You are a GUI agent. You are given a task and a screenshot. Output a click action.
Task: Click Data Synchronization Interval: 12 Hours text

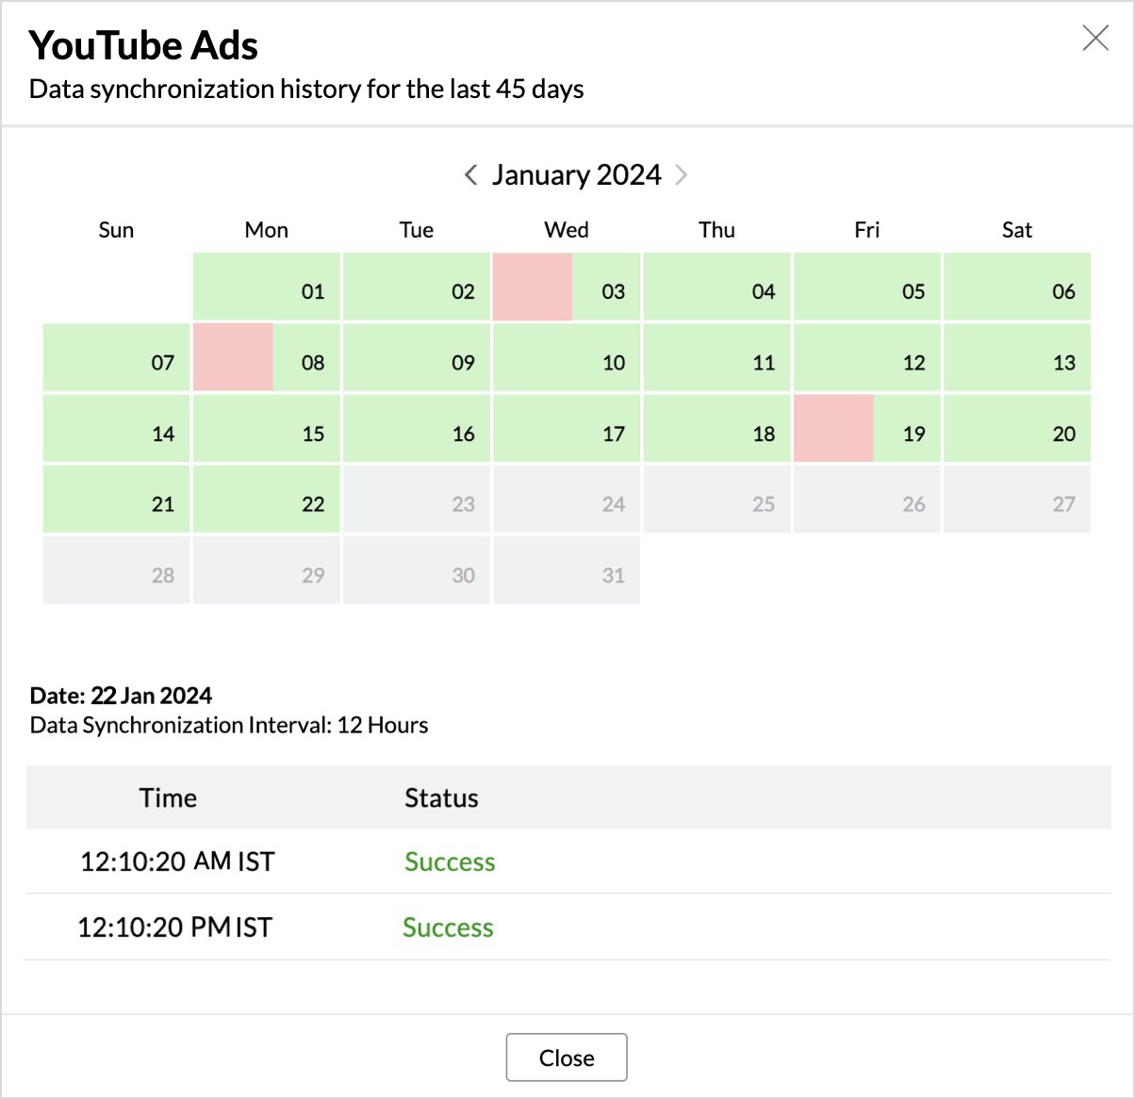[x=229, y=725]
